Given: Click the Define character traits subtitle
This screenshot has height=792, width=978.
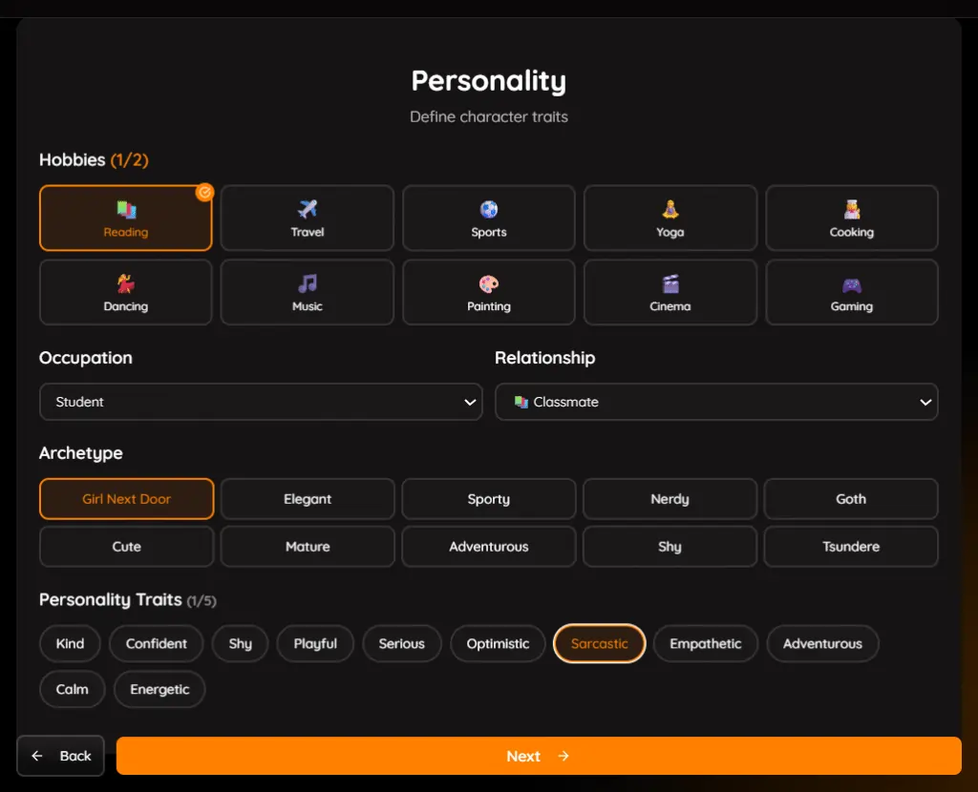Looking at the screenshot, I should coord(489,116).
